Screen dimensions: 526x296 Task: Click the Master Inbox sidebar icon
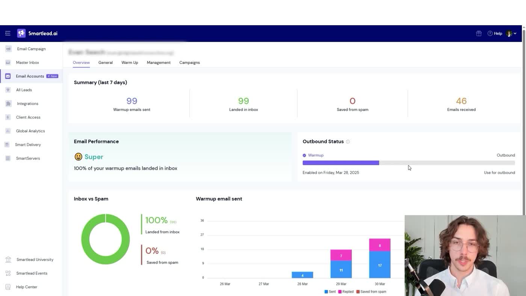point(8,62)
